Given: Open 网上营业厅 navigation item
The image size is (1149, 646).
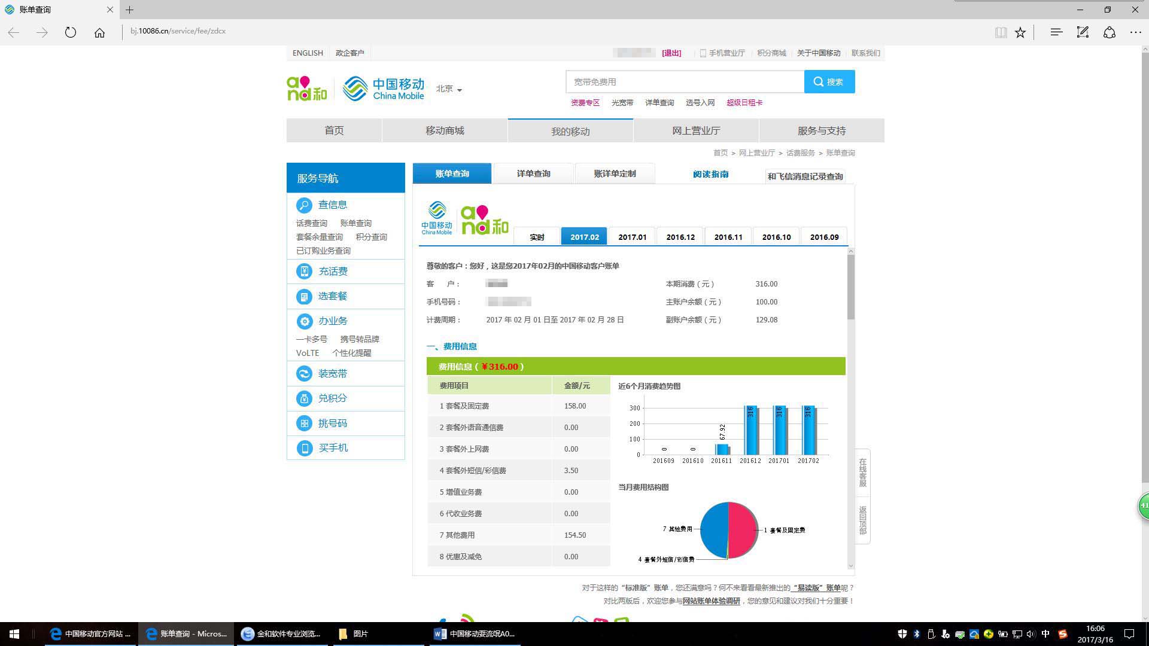Looking at the screenshot, I should click(x=696, y=130).
